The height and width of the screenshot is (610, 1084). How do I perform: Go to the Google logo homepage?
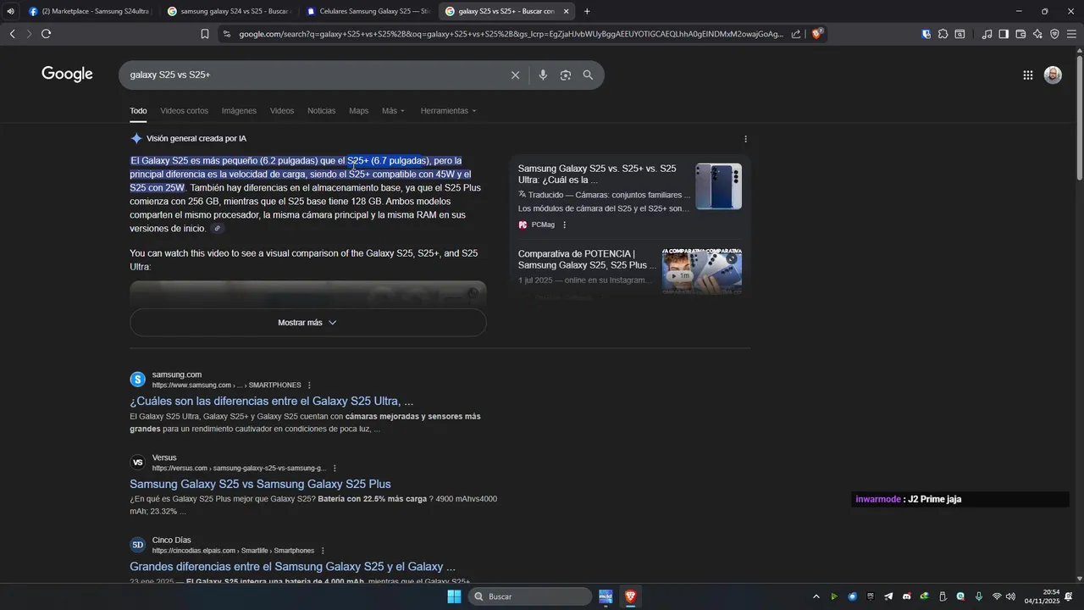(67, 75)
